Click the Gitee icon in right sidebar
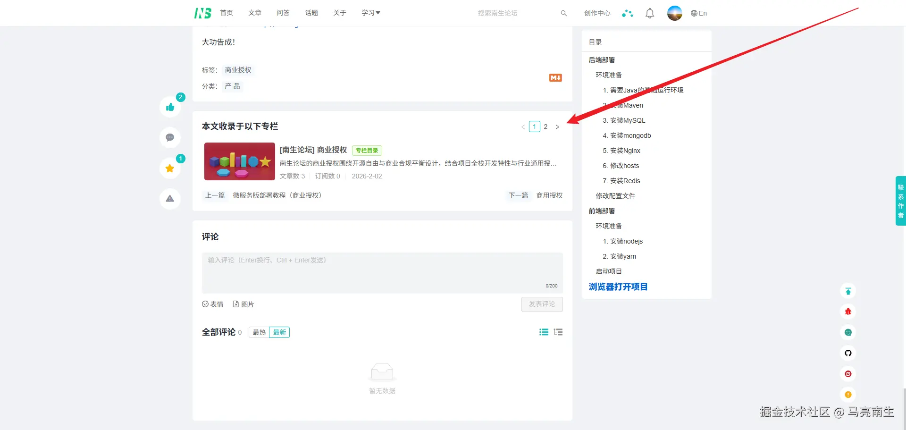Viewport: 906px width, 430px height. pyautogui.click(x=848, y=374)
